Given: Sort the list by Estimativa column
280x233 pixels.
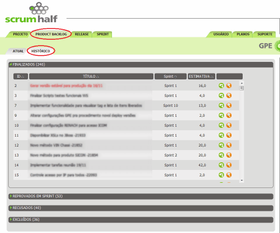Looking at the screenshot, I should coord(201,76).
